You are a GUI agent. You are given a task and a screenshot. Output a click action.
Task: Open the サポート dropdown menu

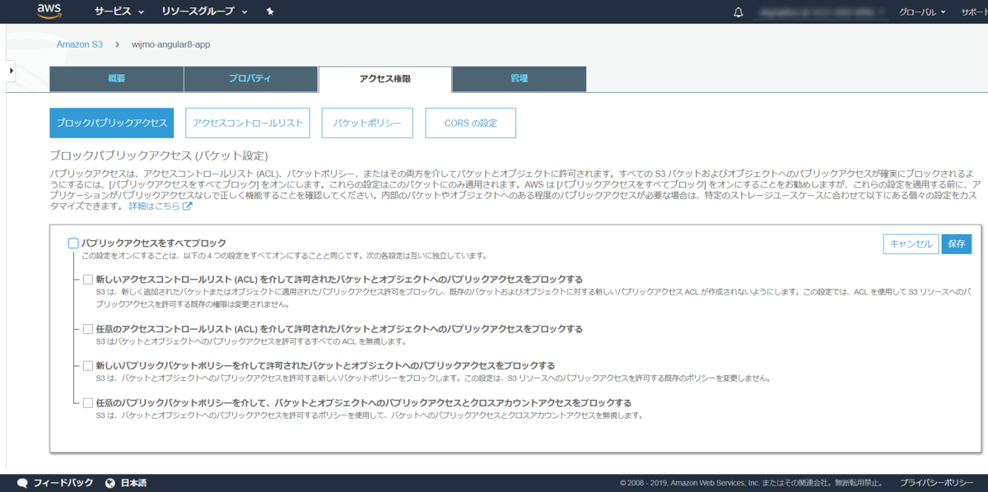[x=973, y=12]
